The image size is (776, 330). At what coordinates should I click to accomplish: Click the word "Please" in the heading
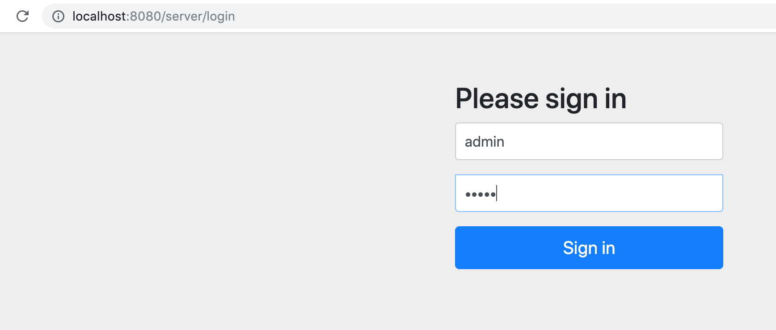[x=497, y=98]
